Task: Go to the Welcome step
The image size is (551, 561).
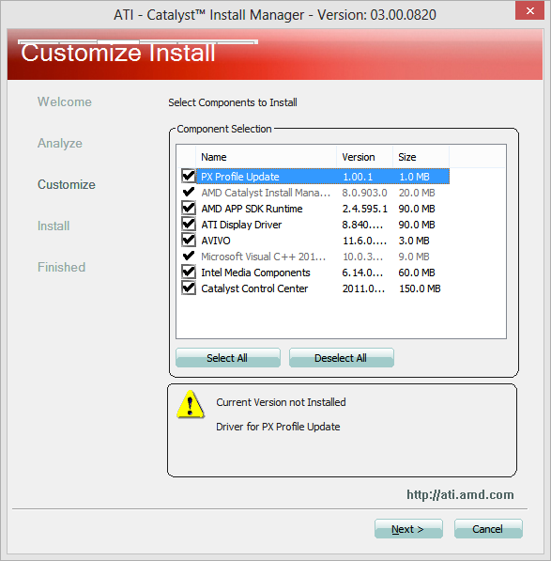Action: point(65,102)
